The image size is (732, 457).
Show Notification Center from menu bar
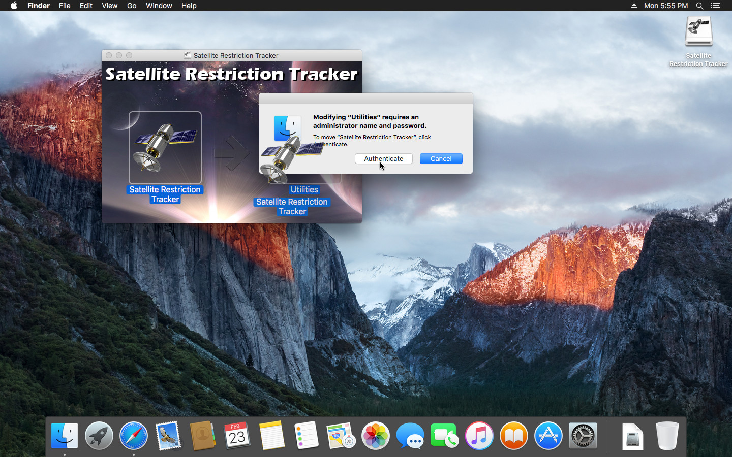(x=716, y=6)
